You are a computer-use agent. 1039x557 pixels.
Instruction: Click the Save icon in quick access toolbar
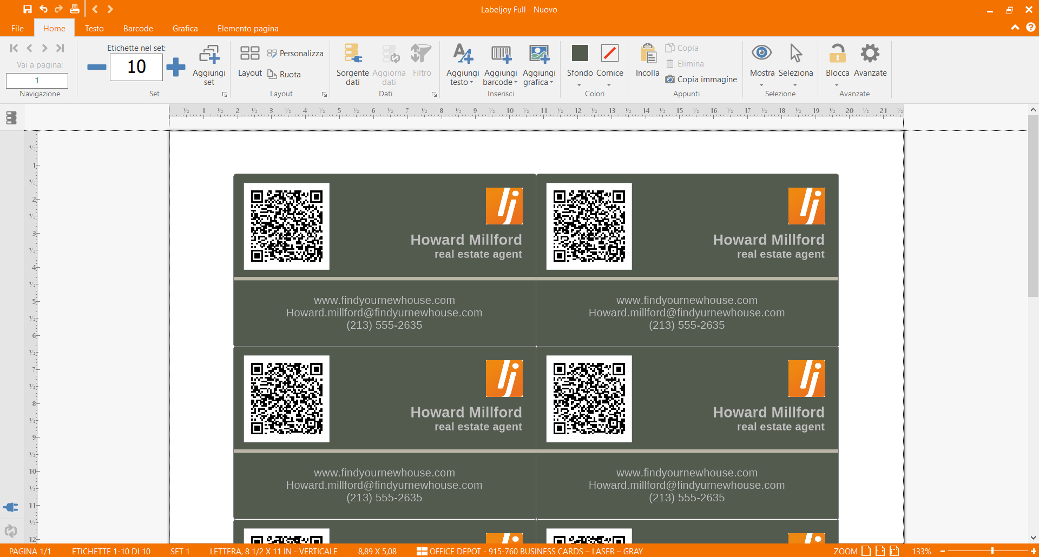click(x=27, y=9)
